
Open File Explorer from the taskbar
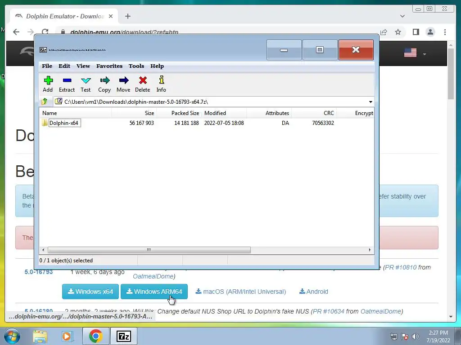click(40, 336)
